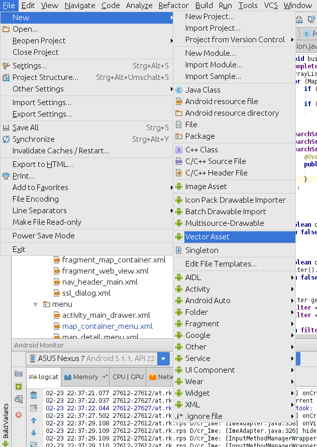The width and height of the screenshot is (317, 447).
Task: Click the green screen record icon
Action: pyautogui.click(x=19, y=387)
